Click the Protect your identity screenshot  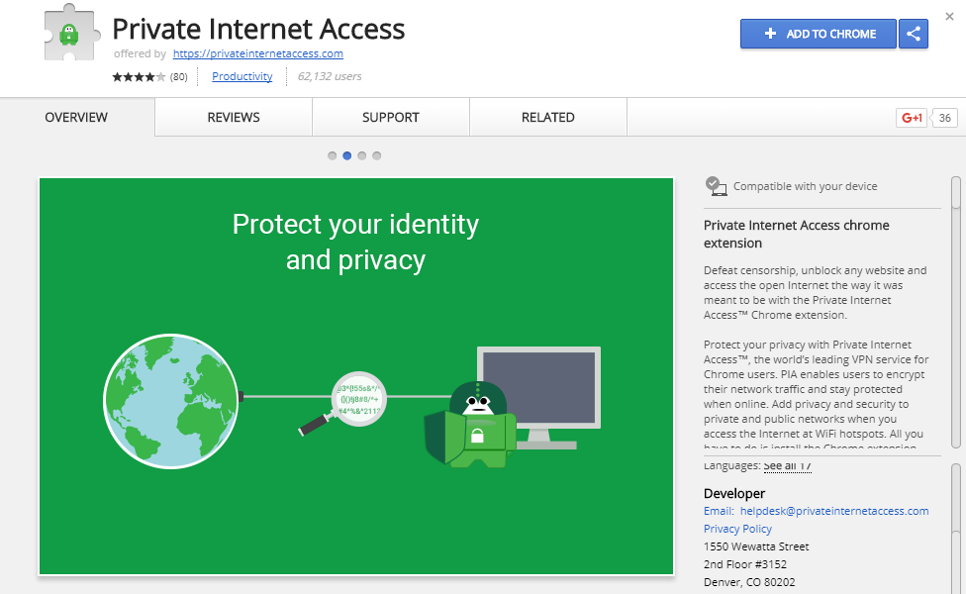(356, 376)
